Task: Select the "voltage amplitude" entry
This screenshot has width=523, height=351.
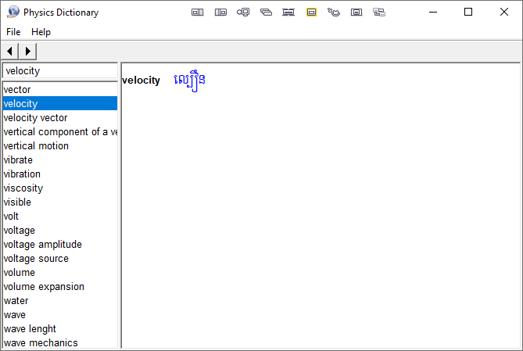Action: (x=42, y=245)
